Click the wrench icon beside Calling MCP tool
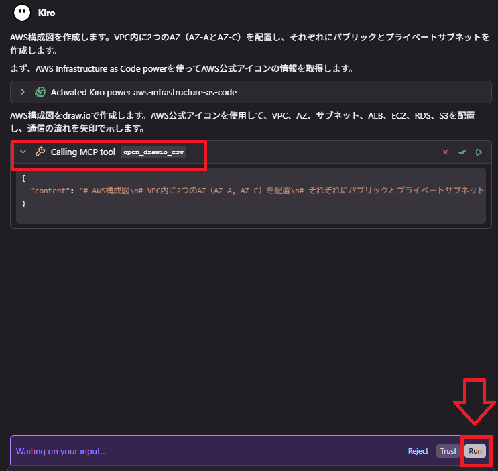498x471 pixels. tap(40, 152)
